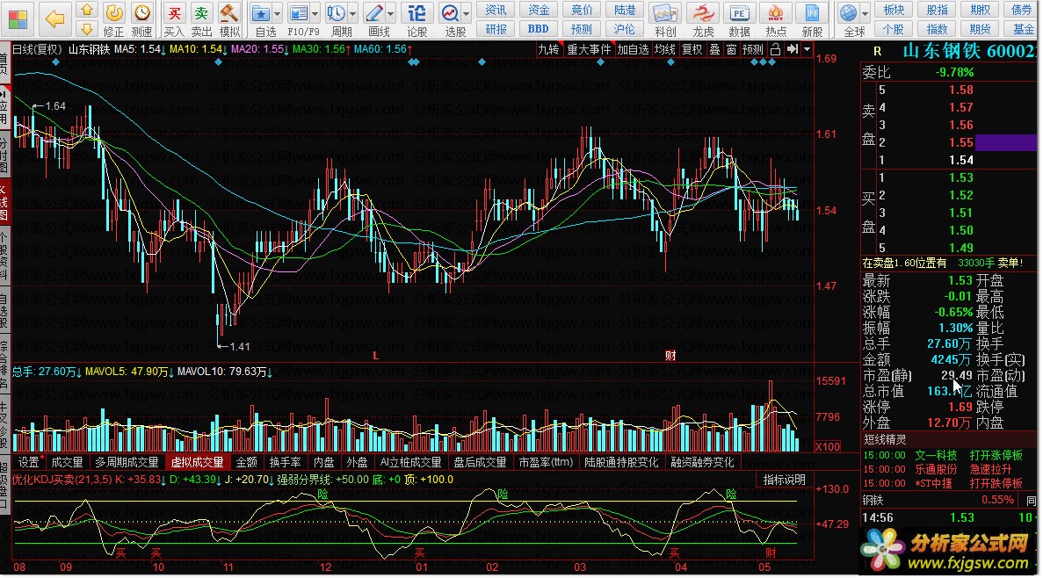
Task: Click the jump-to-end arrow icon
Action: coord(793,49)
